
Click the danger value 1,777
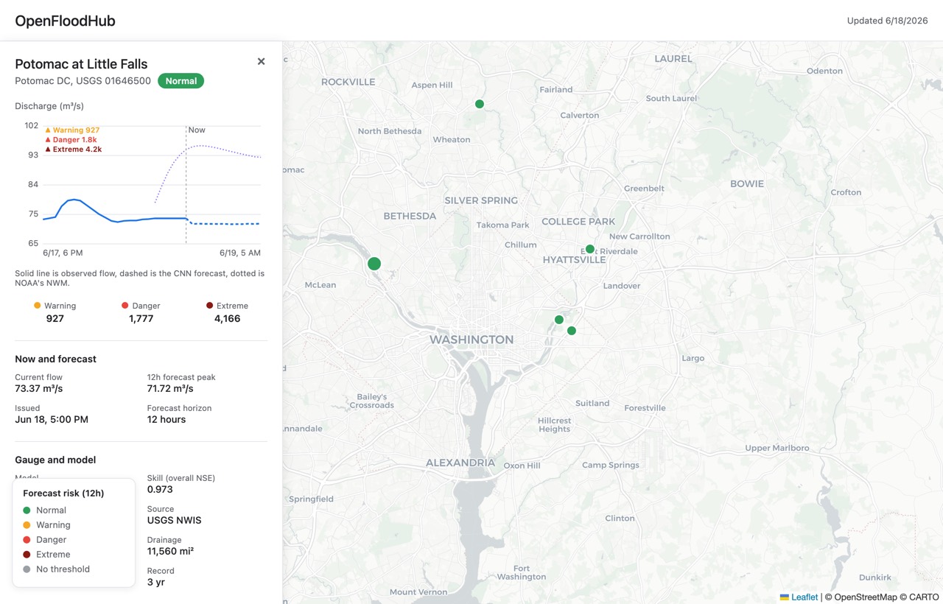click(x=141, y=319)
